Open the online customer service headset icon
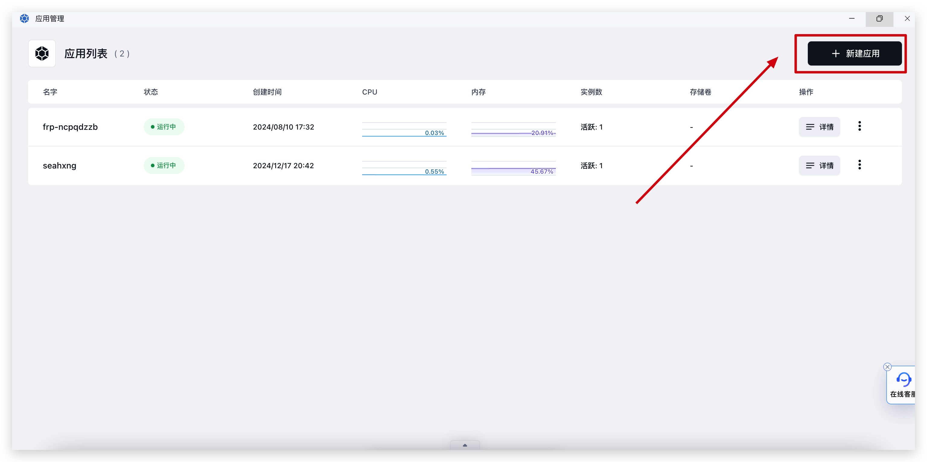927x462 pixels. [903, 380]
